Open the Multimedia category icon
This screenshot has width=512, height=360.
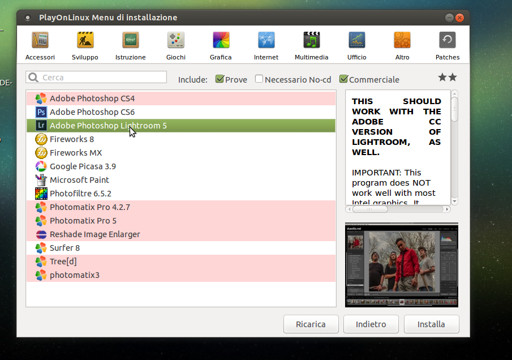(312, 40)
